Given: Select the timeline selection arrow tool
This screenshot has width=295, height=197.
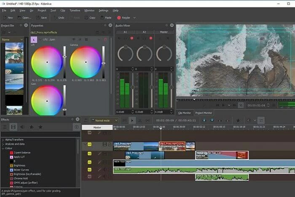Looking at the screenshot, I should point(132,120).
